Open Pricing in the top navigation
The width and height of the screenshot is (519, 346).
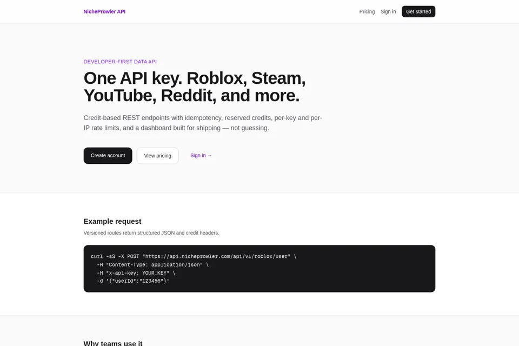[x=367, y=11]
